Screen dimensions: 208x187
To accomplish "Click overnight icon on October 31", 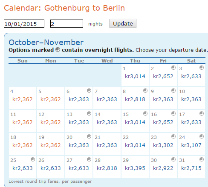I will pyautogui.click(x=202, y=159).
